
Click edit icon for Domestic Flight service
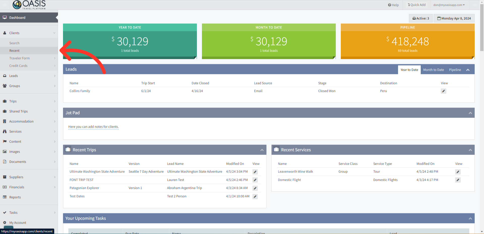pos(458,180)
